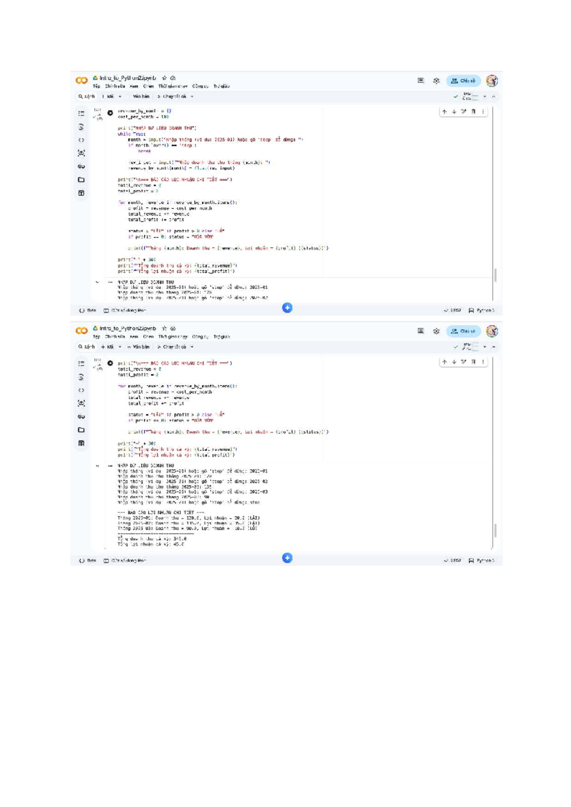The width and height of the screenshot is (571, 807).
Task: Delete the revenue_by_month cell using trash icon
Action: point(473,112)
